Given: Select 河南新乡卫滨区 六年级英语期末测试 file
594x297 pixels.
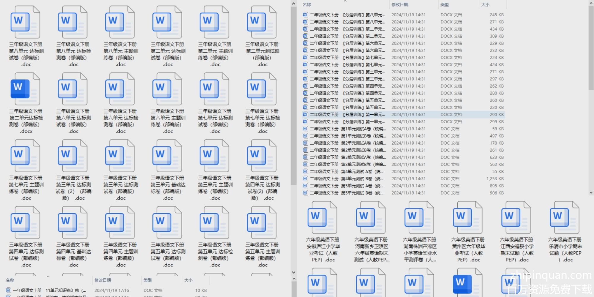Looking at the screenshot, I should tap(371, 218).
